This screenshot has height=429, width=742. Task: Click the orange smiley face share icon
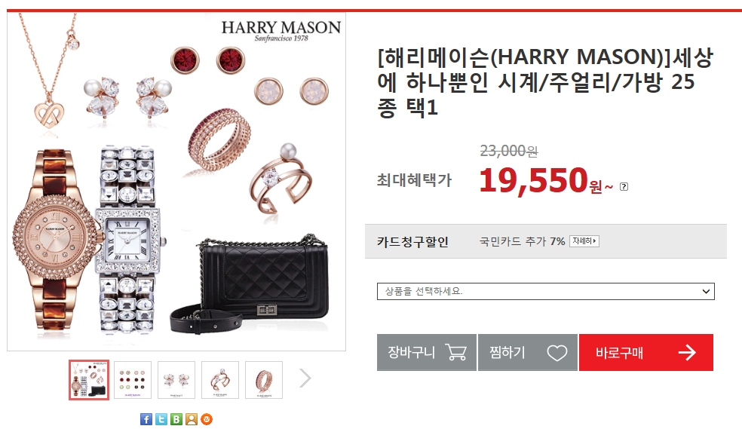[207, 419]
